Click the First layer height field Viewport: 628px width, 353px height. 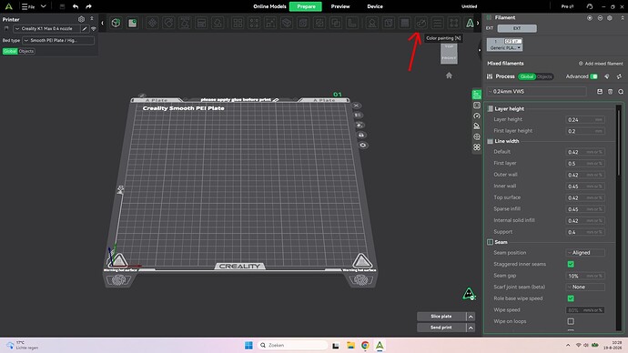(x=585, y=131)
